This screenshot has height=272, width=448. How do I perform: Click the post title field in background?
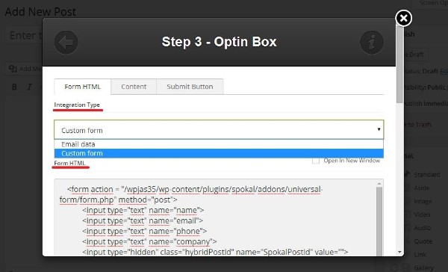(x=24, y=35)
